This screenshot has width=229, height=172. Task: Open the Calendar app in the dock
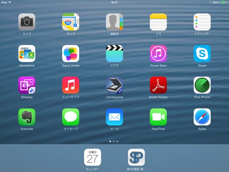coord(92,157)
